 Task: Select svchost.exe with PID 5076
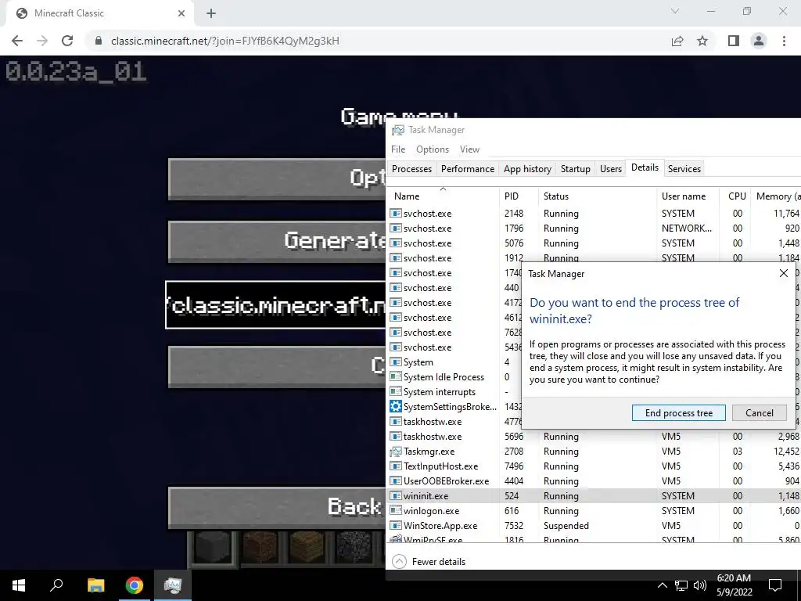594,243
